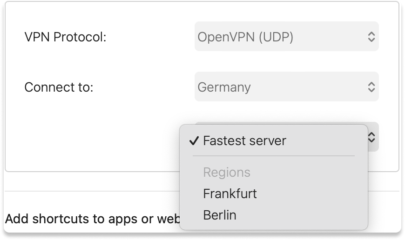Click the up-down chevron on OpenVPN (UDP) selector

[x=371, y=37]
